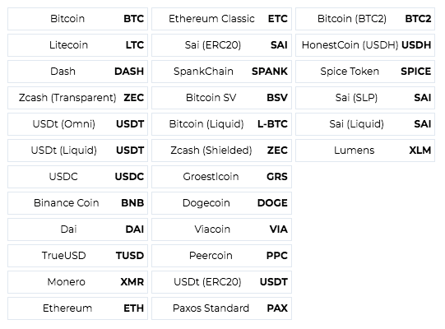This screenshot has height=329, width=445.
Task: Select Bitcoin SV BSV
Action: coord(221,98)
